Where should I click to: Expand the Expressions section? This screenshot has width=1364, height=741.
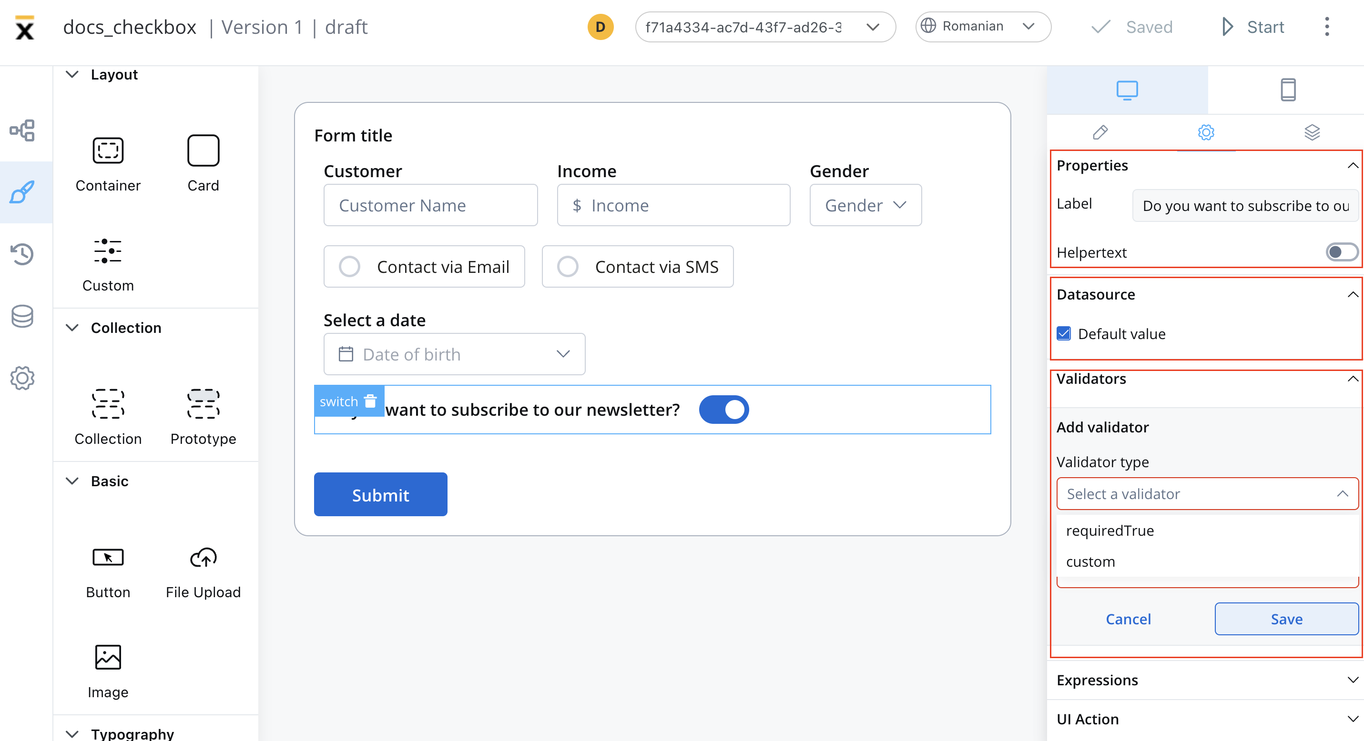[x=1353, y=680]
